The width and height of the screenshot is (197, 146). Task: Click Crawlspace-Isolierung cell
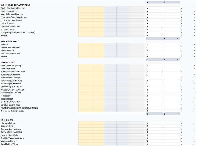point(10,26)
